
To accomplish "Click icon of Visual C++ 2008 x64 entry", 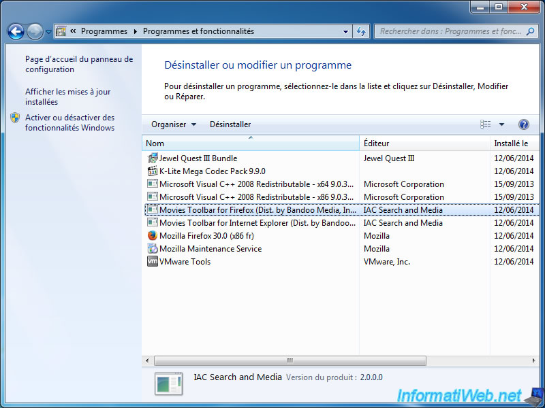I will pos(152,184).
